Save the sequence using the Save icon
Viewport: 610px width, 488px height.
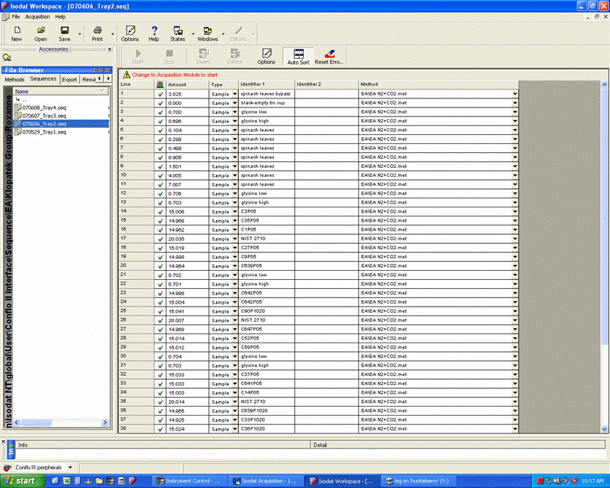64,34
